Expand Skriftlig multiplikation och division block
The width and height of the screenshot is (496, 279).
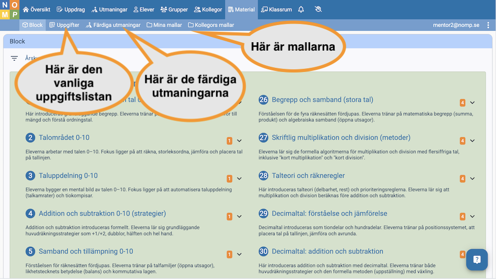point(473,141)
